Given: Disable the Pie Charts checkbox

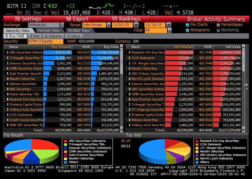Looking at the screenshot, I should [x=187, y=25].
